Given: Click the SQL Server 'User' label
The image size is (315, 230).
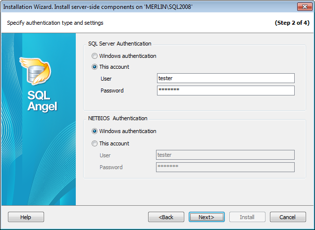Looking at the screenshot, I should tap(106, 79).
